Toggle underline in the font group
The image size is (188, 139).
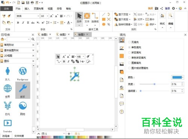click(28, 23)
